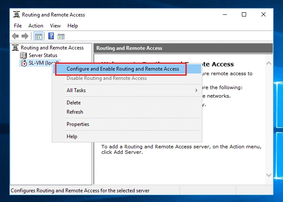
Task: Select the SL-VM (local) server node
Action: (x=44, y=63)
